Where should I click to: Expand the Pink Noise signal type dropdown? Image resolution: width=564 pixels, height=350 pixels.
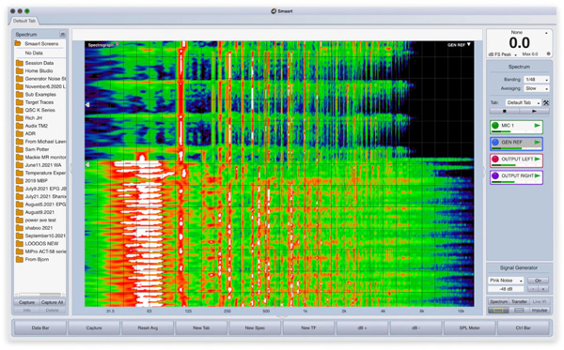coord(506,281)
